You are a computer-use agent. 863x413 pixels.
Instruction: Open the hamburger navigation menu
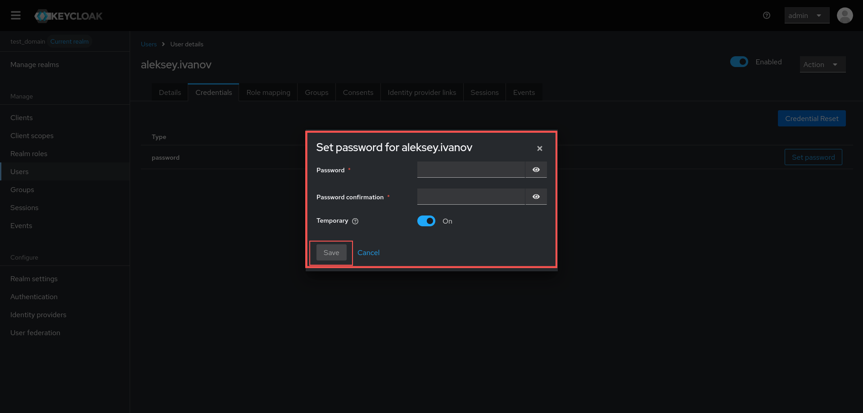[16, 16]
